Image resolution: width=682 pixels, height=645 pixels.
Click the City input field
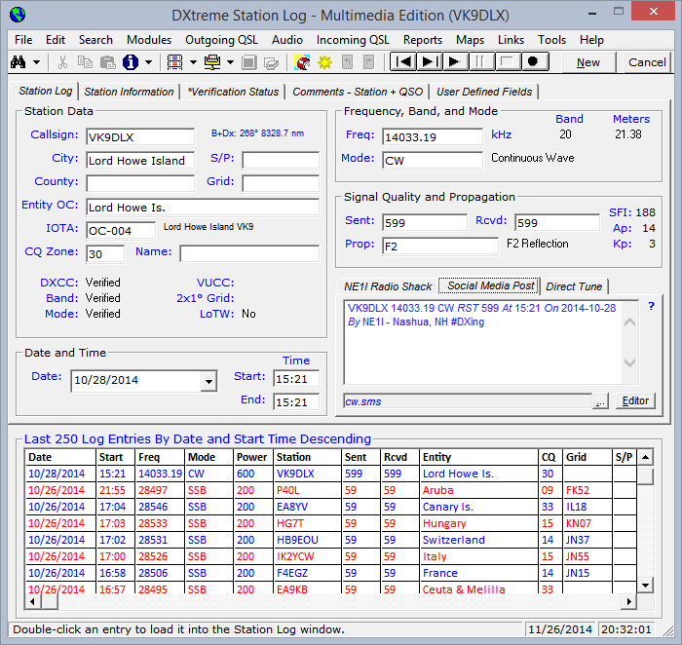(x=140, y=161)
